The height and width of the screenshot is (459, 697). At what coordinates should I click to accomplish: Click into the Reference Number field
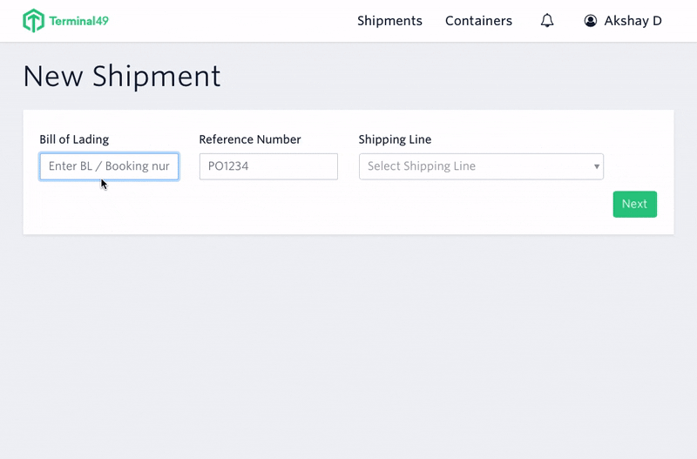pos(268,166)
